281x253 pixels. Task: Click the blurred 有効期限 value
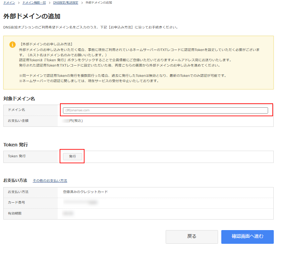(x=68, y=214)
